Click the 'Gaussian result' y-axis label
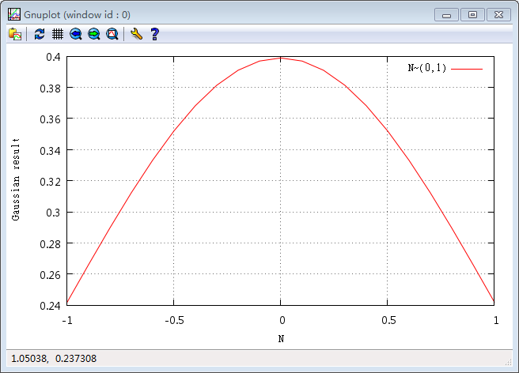This screenshot has height=373, width=519. 16,179
